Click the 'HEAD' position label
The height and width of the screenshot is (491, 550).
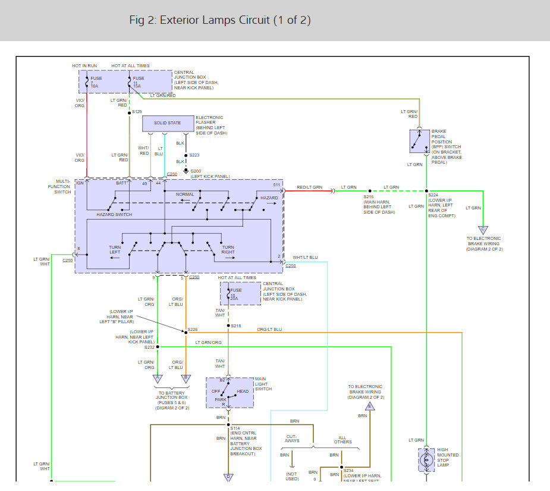(x=243, y=391)
